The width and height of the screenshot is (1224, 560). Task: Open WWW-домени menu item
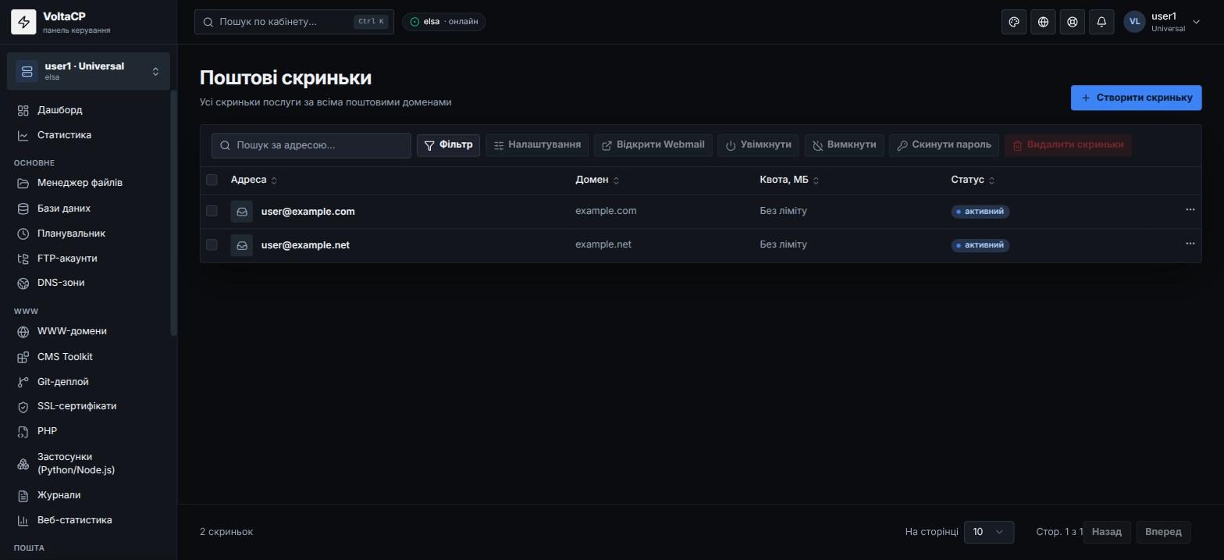pos(88,332)
